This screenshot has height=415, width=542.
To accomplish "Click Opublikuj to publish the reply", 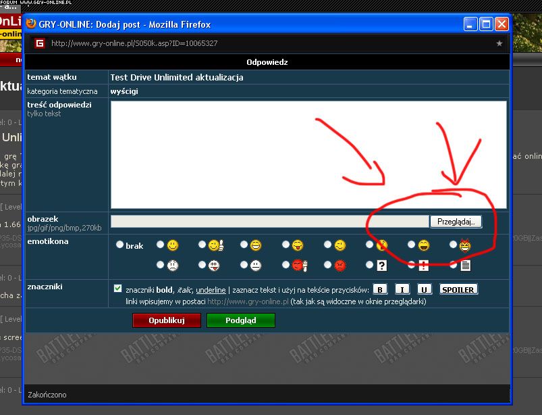I will [166, 320].
